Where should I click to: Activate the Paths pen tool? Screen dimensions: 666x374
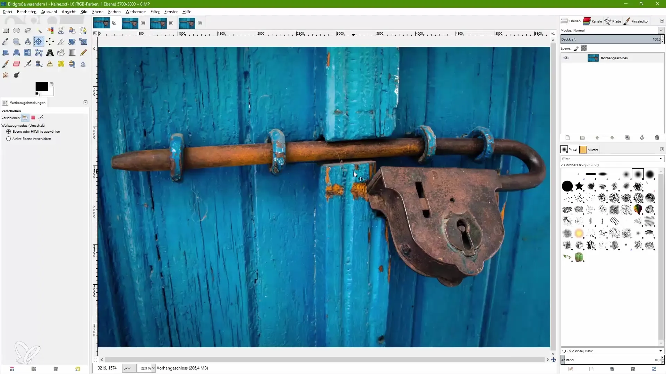[x=83, y=30]
